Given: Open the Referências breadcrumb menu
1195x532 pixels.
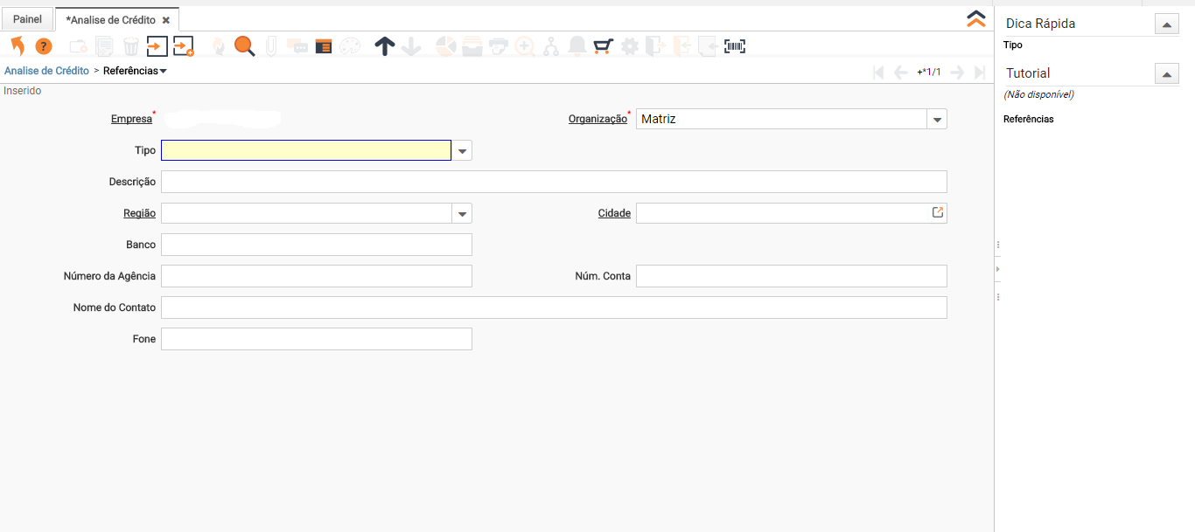Looking at the screenshot, I should 135,71.
